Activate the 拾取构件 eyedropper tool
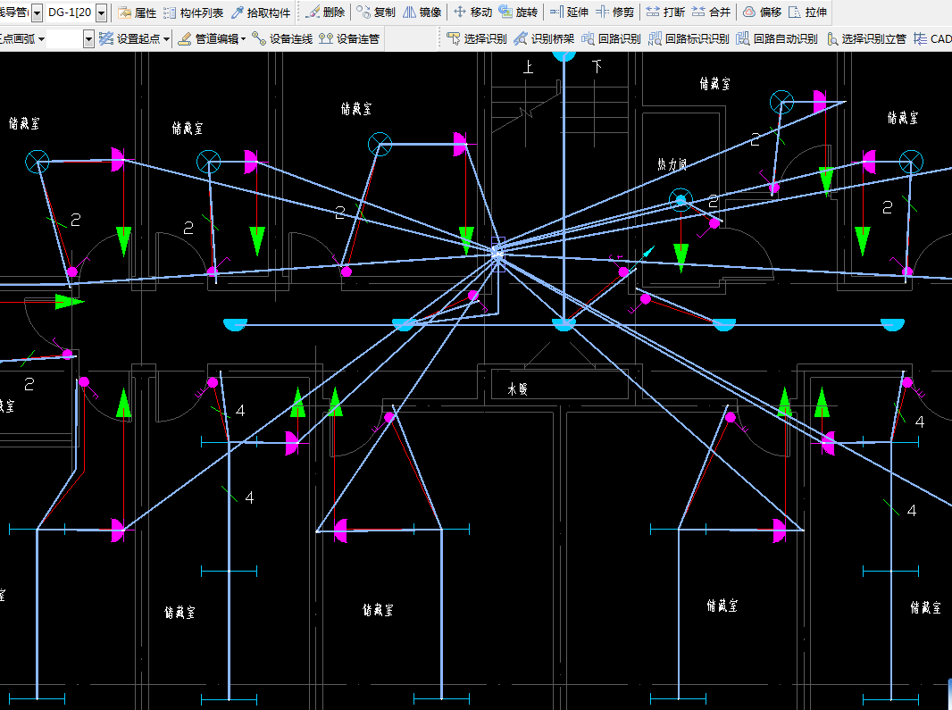Viewport: 952px width, 710px height. [261, 13]
